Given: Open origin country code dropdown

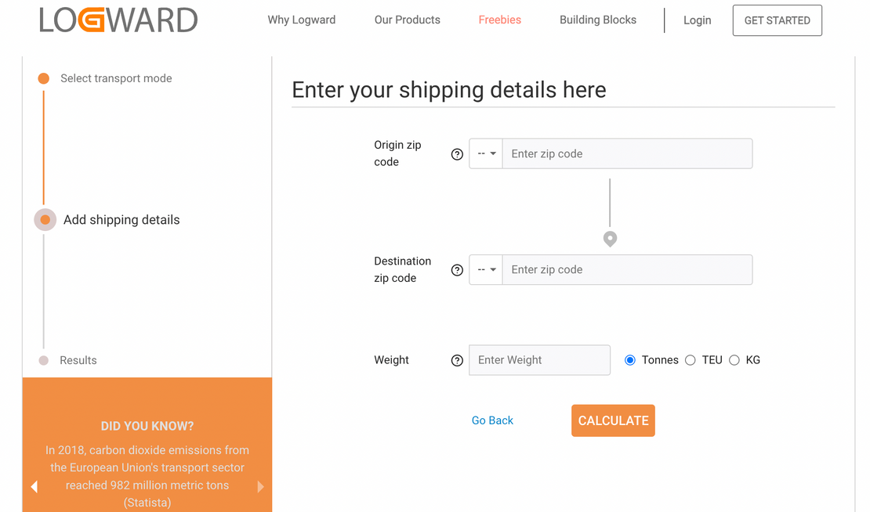Looking at the screenshot, I should click(x=486, y=154).
